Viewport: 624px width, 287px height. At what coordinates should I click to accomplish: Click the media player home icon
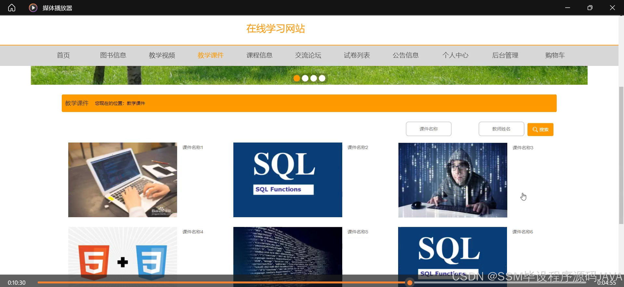click(x=12, y=7)
